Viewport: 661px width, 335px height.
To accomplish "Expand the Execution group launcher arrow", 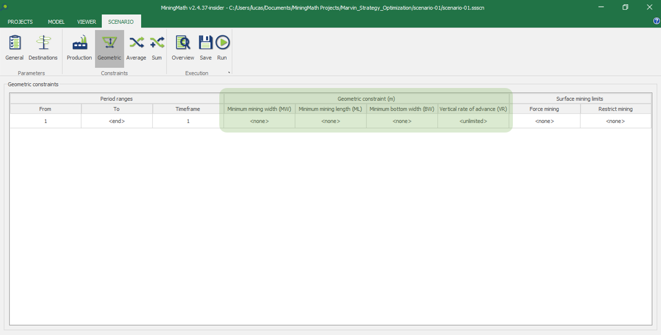I will click(x=229, y=73).
